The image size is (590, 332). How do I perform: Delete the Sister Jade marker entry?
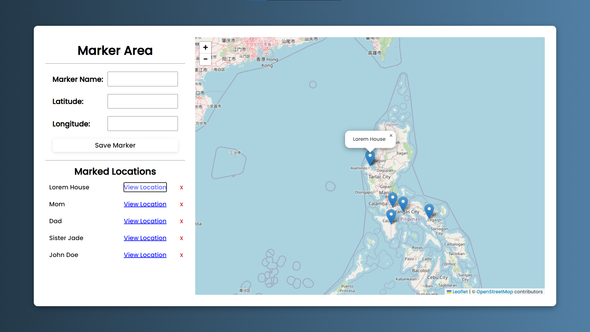pyautogui.click(x=182, y=238)
